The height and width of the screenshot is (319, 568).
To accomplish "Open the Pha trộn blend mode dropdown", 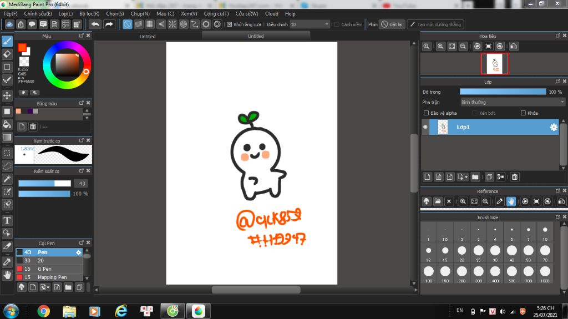I will point(513,102).
